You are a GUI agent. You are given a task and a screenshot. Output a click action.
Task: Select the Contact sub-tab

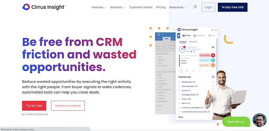183,42
